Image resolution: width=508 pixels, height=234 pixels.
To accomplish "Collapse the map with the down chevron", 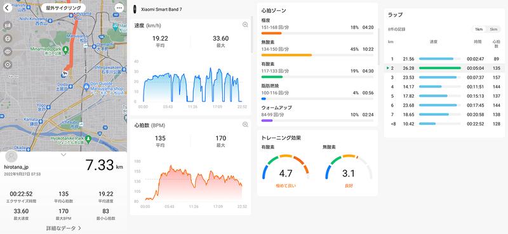I will 63,155.
